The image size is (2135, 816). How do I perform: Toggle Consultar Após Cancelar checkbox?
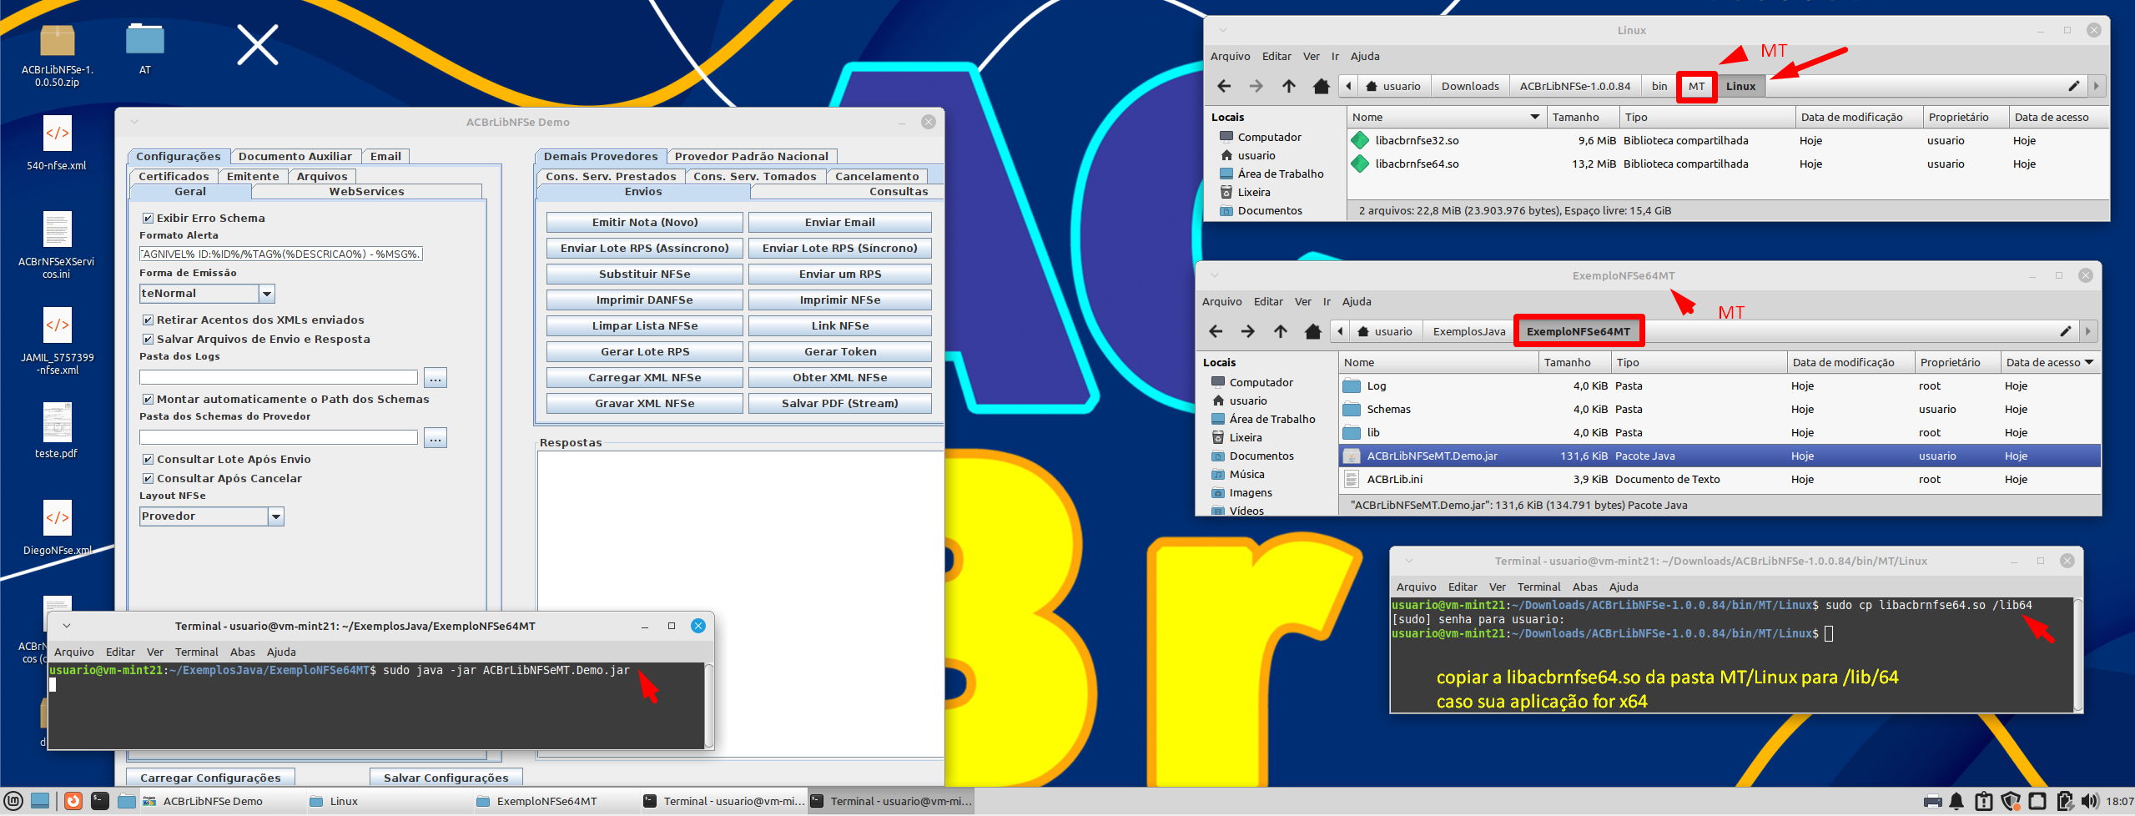(x=148, y=479)
